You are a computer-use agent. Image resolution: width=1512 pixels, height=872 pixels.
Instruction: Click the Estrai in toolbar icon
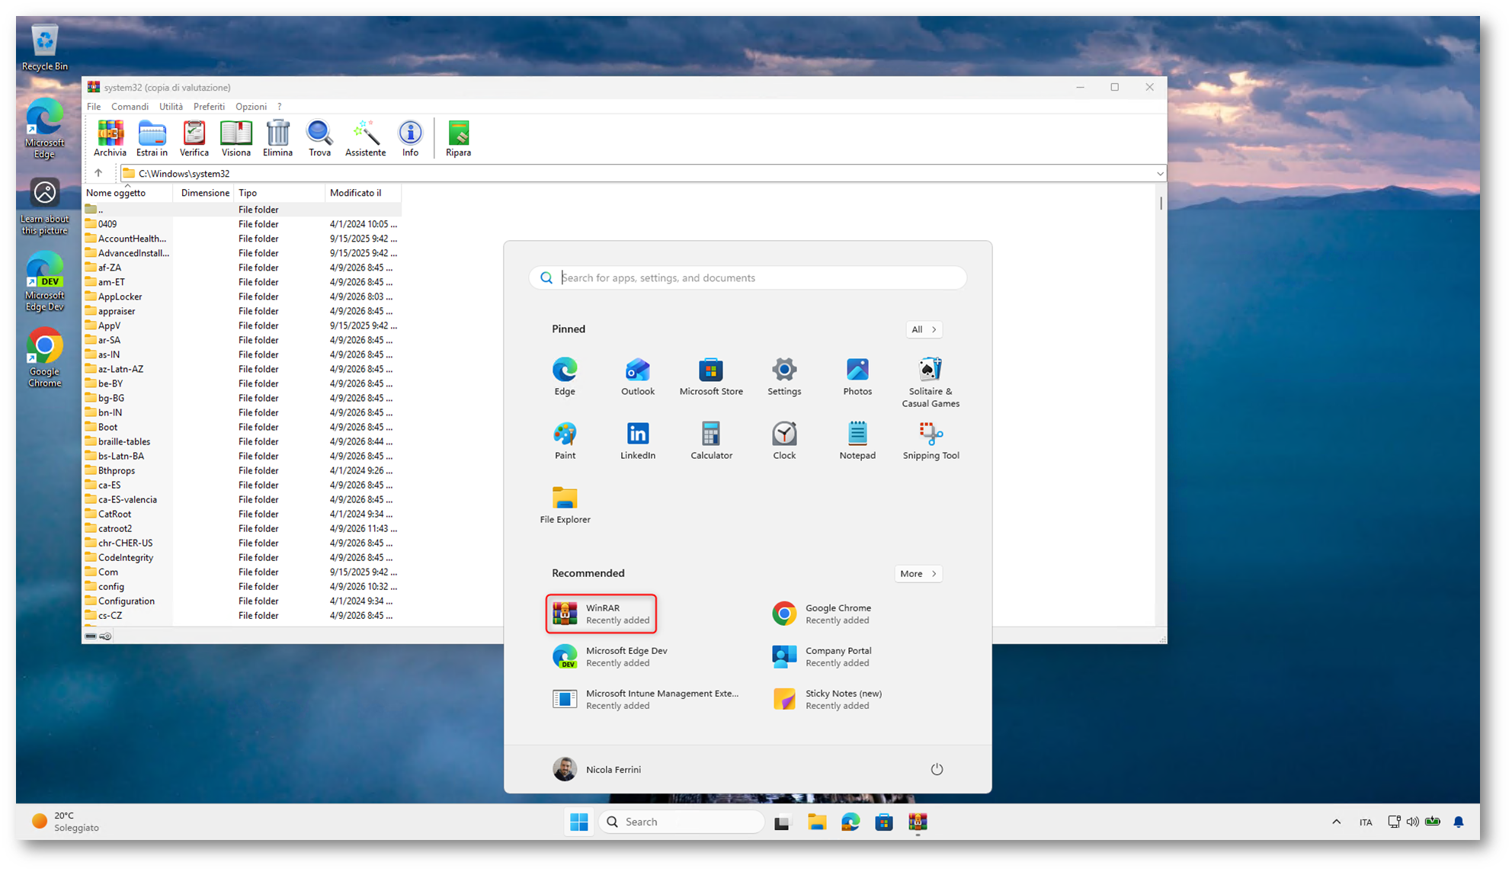click(x=152, y=139)
